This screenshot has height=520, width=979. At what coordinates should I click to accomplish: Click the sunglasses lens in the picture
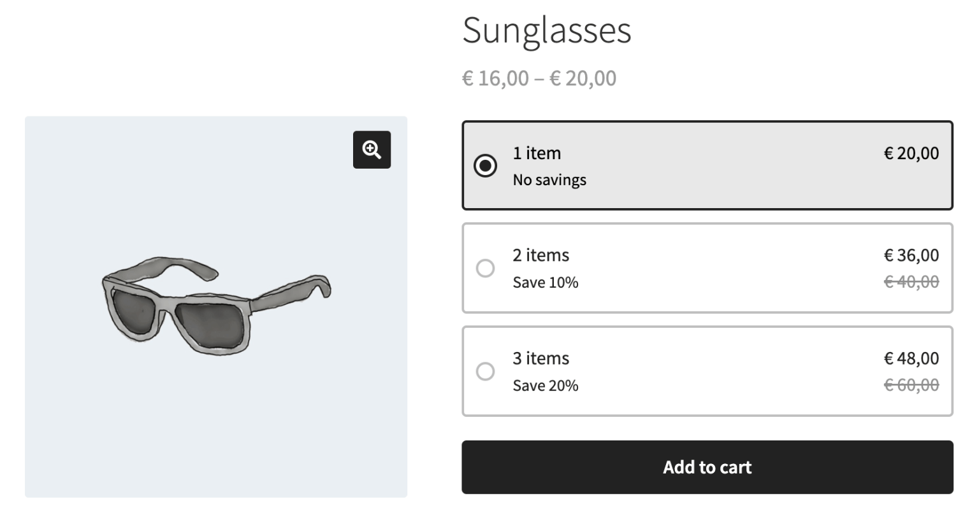pos(210,323)
